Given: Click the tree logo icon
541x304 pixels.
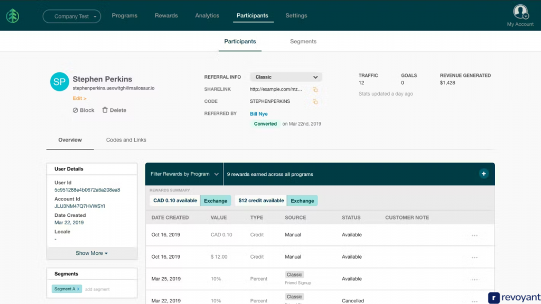Looking at the screenshot, I should [13, 16].
